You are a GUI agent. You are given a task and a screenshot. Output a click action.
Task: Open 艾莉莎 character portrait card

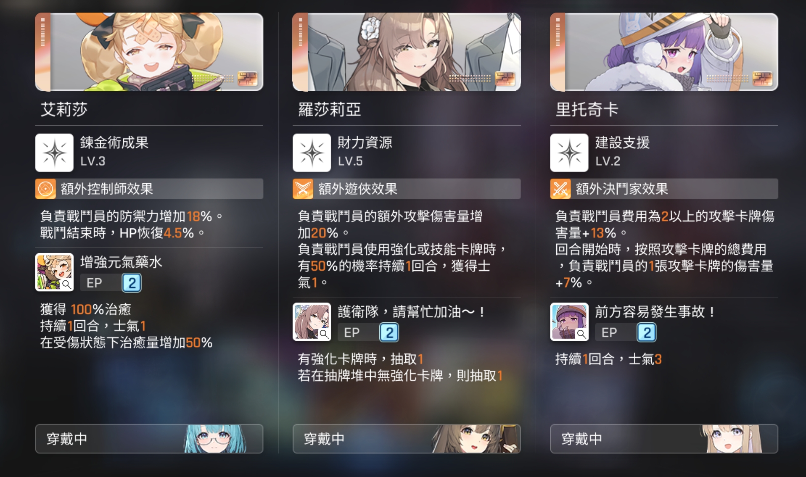[149, 52]
